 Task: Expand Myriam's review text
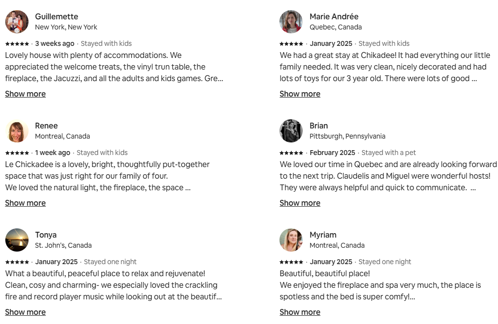(300, 312)
